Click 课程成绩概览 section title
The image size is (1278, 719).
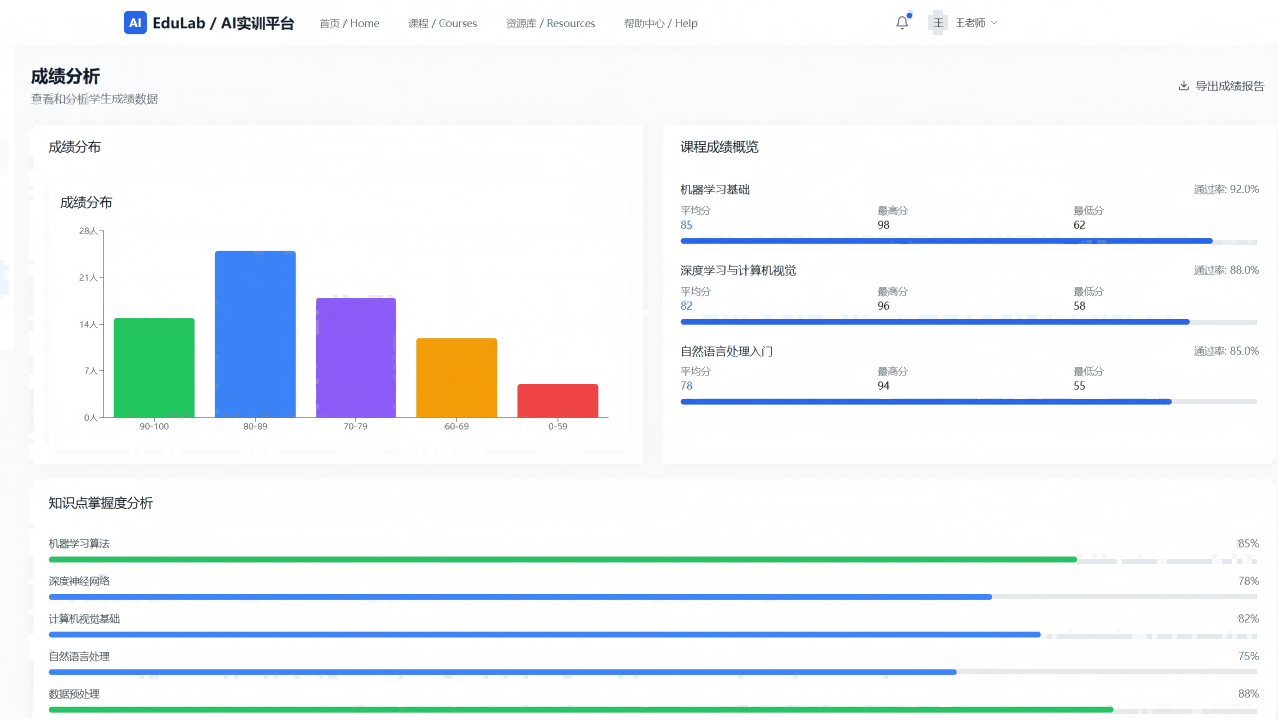pos(720,147)
